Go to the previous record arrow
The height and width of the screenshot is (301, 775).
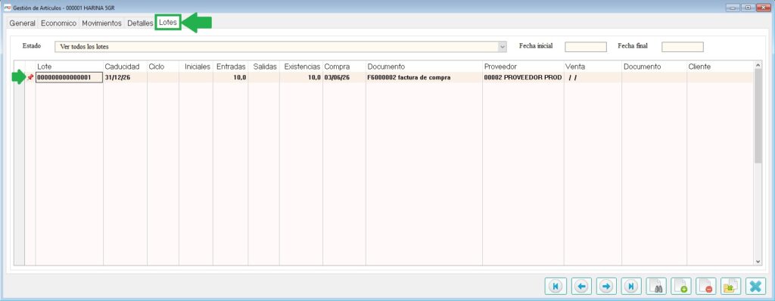pyautogui.click(x=581, y=286)
